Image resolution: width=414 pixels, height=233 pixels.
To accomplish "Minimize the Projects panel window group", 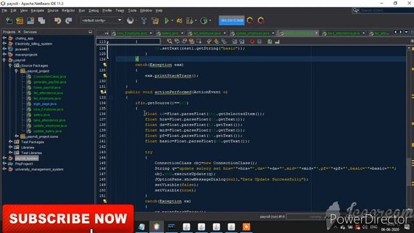I will (x=91, y=32).
